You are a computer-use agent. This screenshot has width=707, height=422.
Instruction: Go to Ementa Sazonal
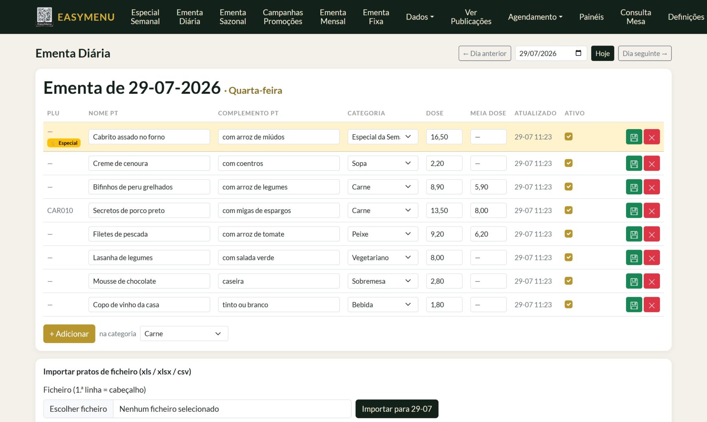tap(233, 17)
